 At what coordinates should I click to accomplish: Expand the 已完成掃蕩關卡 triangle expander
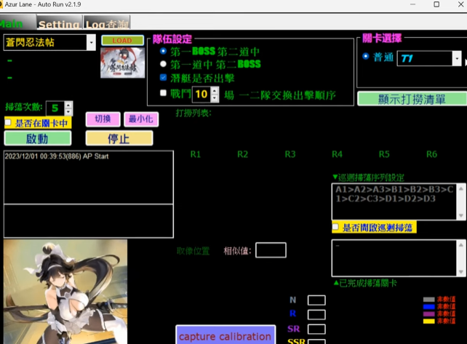pyautogui.click(x=336, y=283)
